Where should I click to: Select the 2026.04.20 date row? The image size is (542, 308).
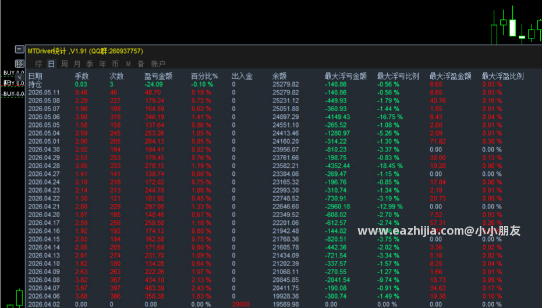44,215
